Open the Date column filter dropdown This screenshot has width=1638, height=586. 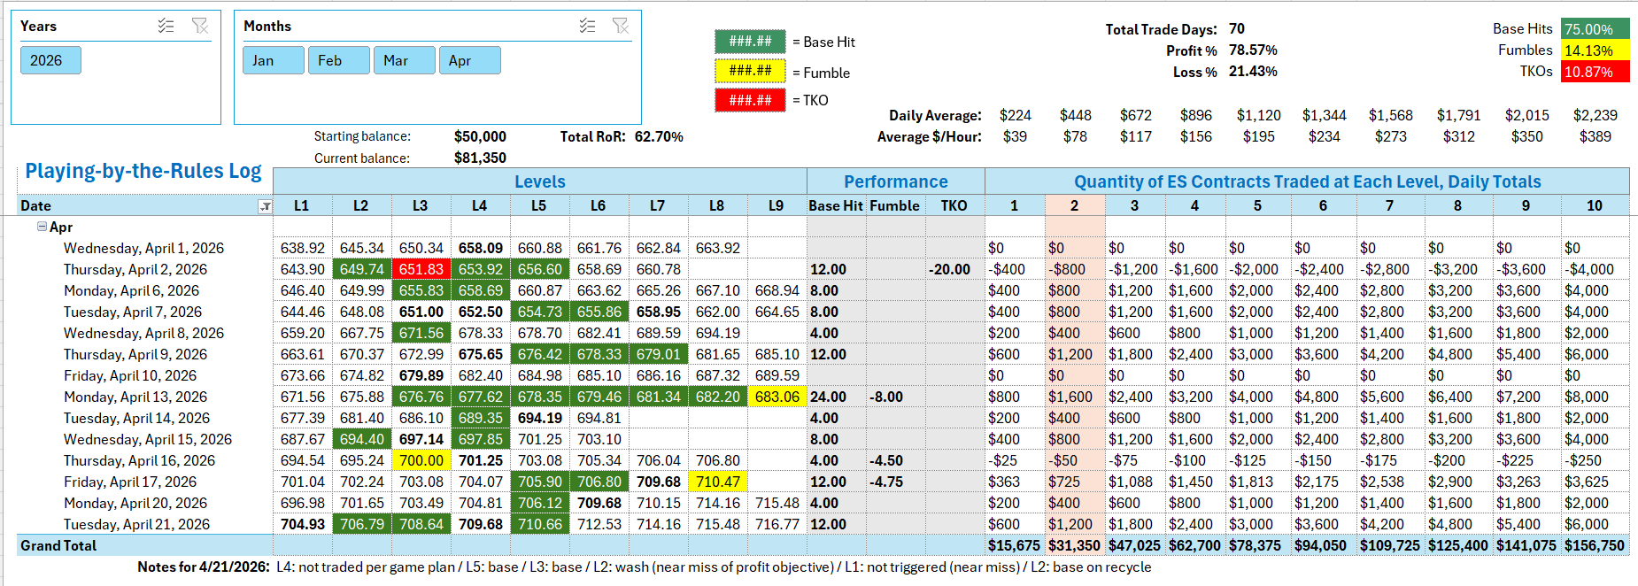pos(265,206)
